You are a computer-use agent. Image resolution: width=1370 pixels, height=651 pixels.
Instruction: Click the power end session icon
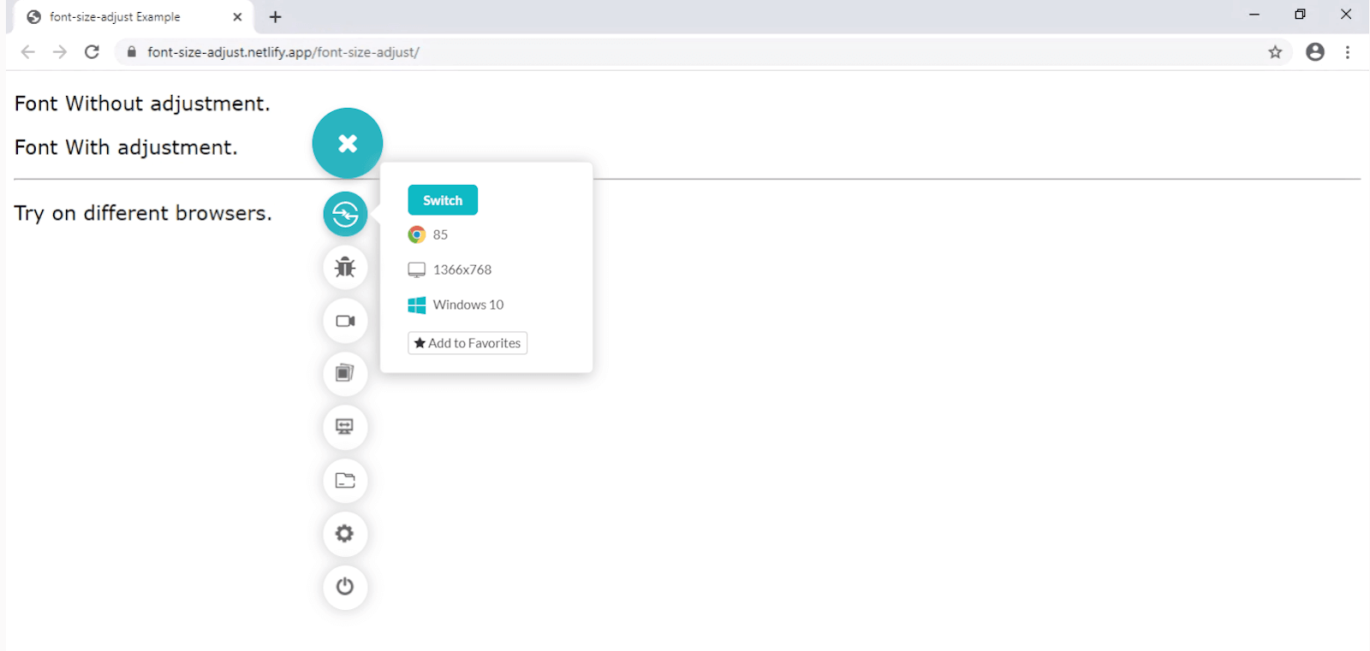pyautogui.click(x=345, y=587)
